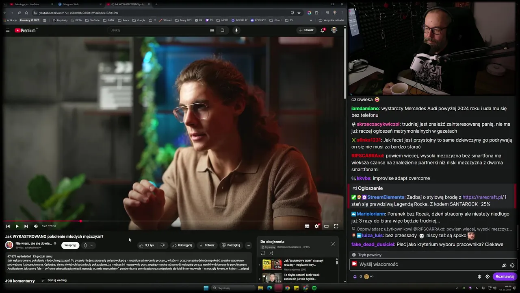520x293 pixels.
Task: Reload the page
Action: (19, 13)
